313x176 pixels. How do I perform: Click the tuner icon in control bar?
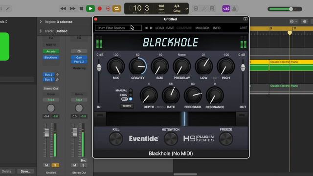tap(204, 9)
